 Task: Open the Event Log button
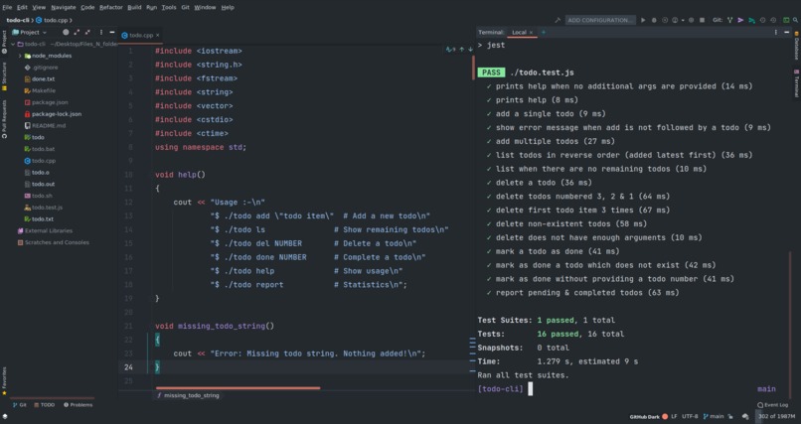(x=772, y=404)
